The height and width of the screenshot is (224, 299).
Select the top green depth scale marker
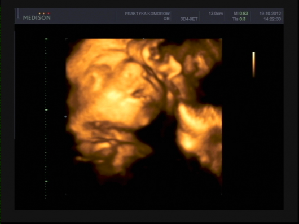click(46, 39)
